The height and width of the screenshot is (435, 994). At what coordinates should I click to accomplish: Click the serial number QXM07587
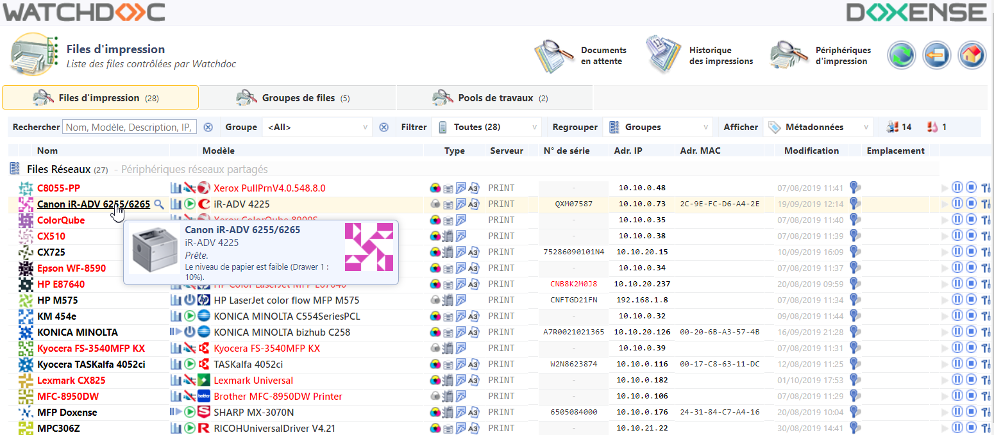coord(573,204)
